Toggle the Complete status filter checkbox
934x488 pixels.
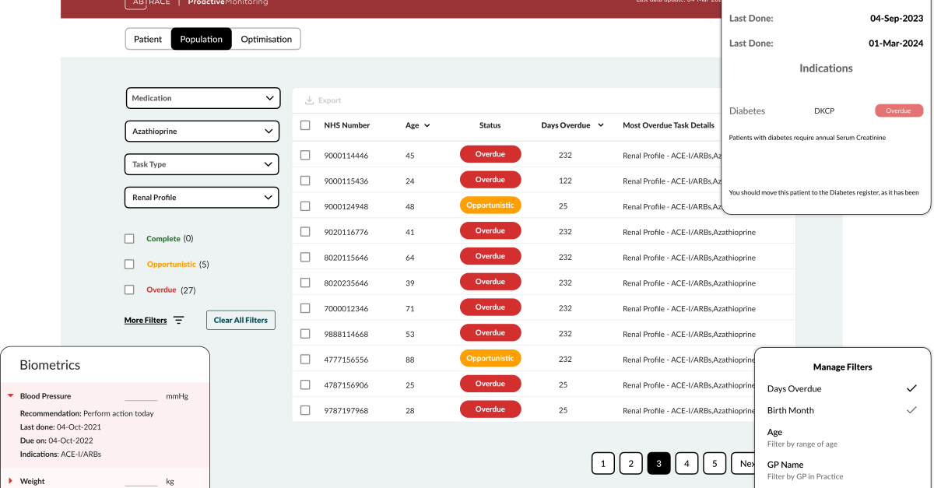coord(129,239)
